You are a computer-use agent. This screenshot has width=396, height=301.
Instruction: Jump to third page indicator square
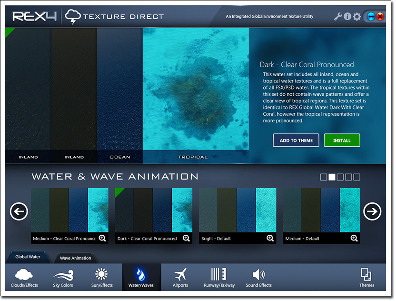(x=340, y=177)
